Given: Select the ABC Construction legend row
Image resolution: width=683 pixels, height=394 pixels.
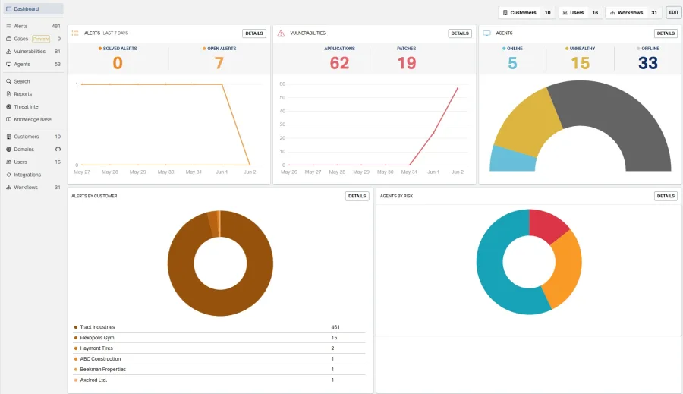Looking at the screenshot, I should coord(219,358).
